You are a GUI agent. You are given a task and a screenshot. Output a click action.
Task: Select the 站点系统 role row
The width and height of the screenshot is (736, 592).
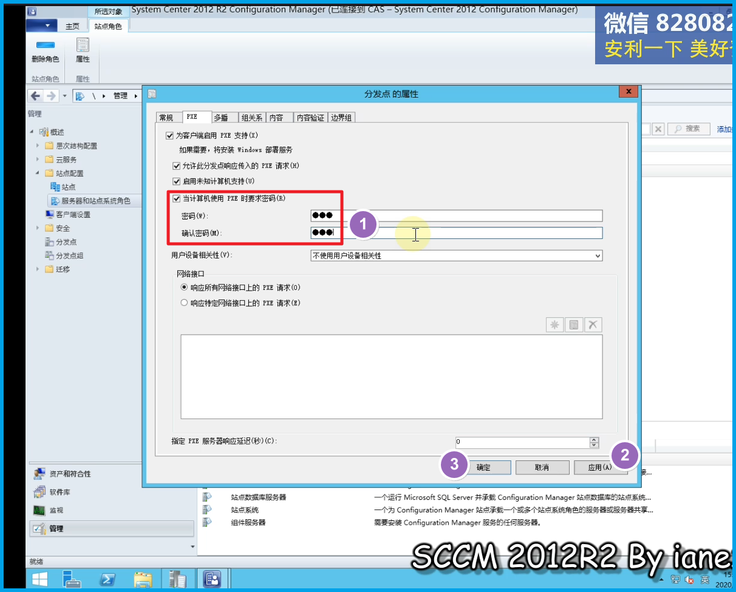428,510
